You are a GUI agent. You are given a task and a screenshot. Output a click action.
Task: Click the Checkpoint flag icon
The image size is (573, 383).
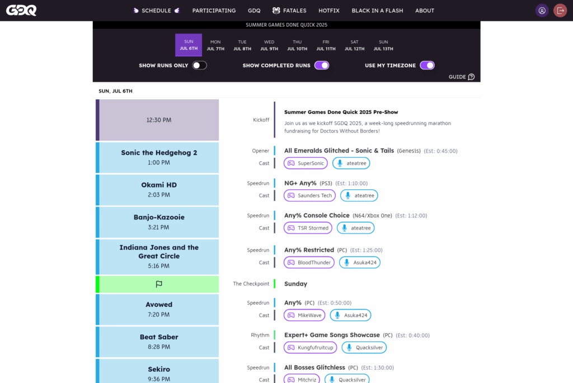tap(159, 284)
